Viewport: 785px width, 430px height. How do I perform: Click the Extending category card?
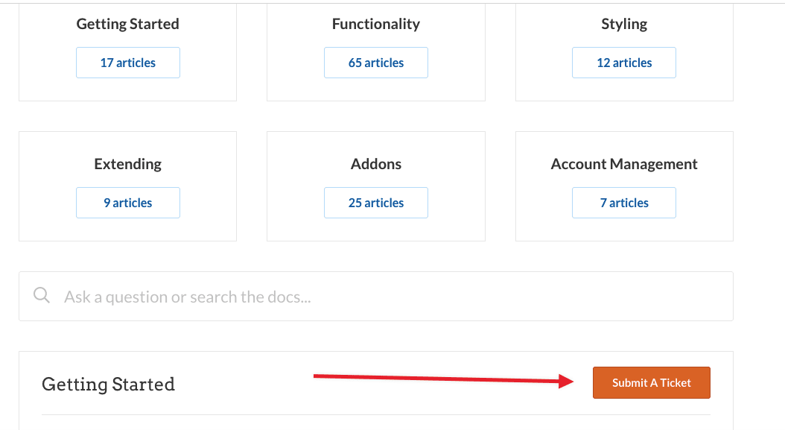click(x=127, y=186)
